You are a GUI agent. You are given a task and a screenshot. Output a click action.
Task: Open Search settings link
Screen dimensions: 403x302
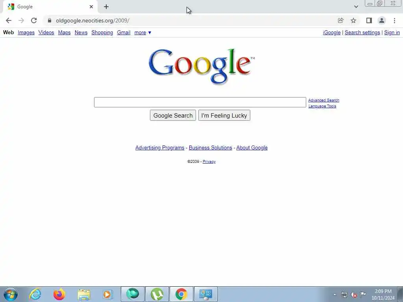[x=362, y=33]
